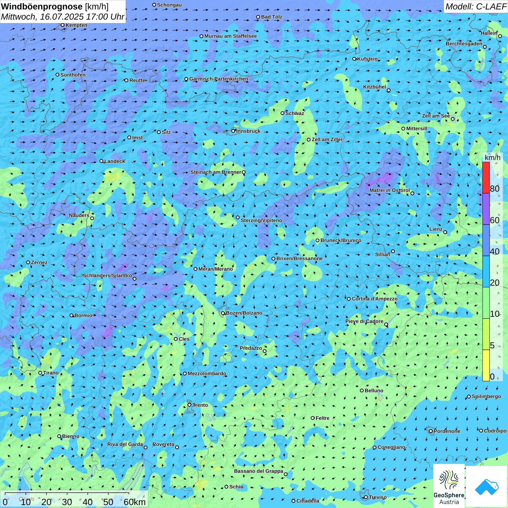Click the red legend segment above 80

coord(486,177)
